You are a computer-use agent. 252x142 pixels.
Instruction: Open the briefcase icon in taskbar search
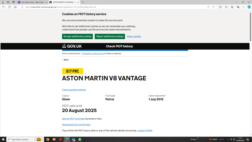tap(39, 139)
